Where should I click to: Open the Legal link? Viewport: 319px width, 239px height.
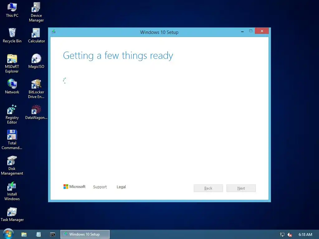(x=121, y=187)
